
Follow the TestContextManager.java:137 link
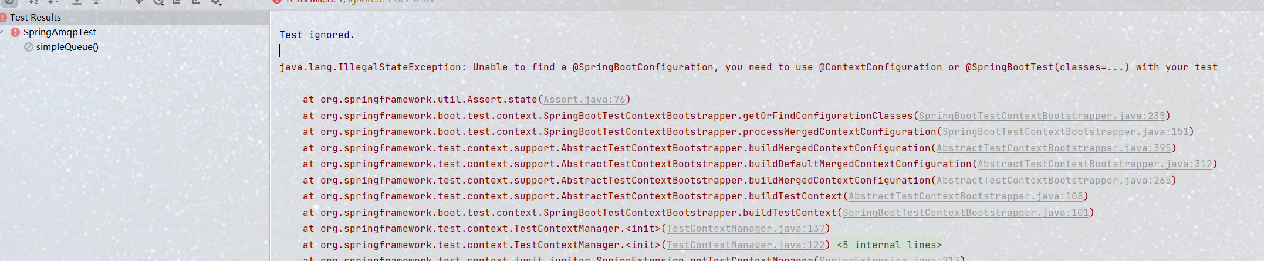click(x=745, y=229)
